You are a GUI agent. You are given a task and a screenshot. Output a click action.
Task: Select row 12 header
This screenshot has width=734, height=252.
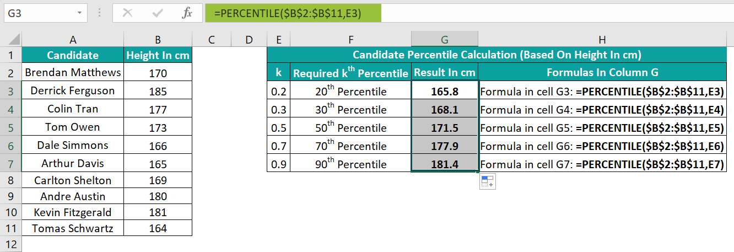[x=11, y=244]
